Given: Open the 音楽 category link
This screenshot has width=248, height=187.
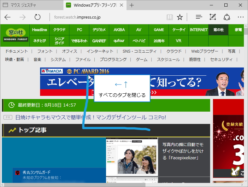Looking at the screenshot, I should pyautogui.click(x=37, y=59).
